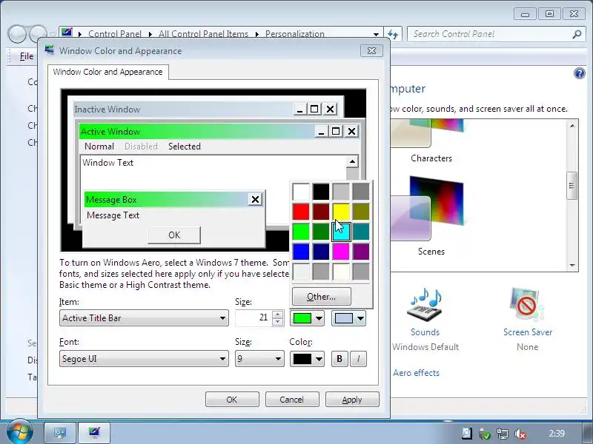Click Normal menu item in preview
The image size is (593, 444).
coord(99,147)
